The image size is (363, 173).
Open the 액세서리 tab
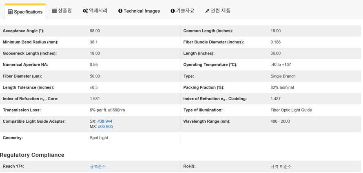click(98, 11)
